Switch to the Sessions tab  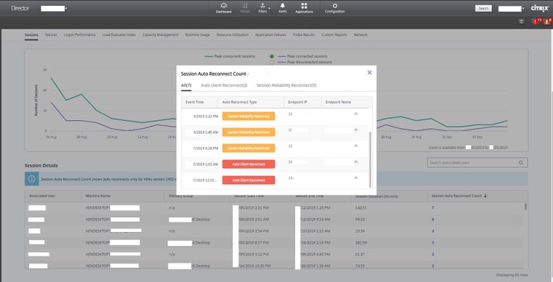(x=32, y=35)
